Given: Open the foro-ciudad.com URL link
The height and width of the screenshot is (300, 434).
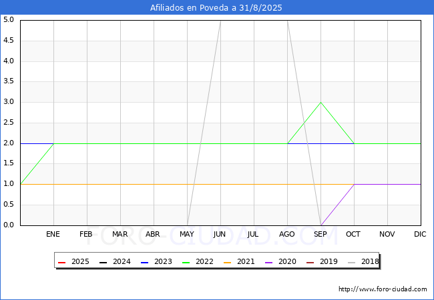Looking at the screenshot, I should pyautogui.click(x=383, y=289).
